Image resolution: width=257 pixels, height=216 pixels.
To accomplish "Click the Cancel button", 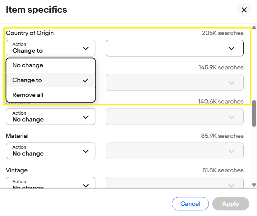I will [190, 204].
